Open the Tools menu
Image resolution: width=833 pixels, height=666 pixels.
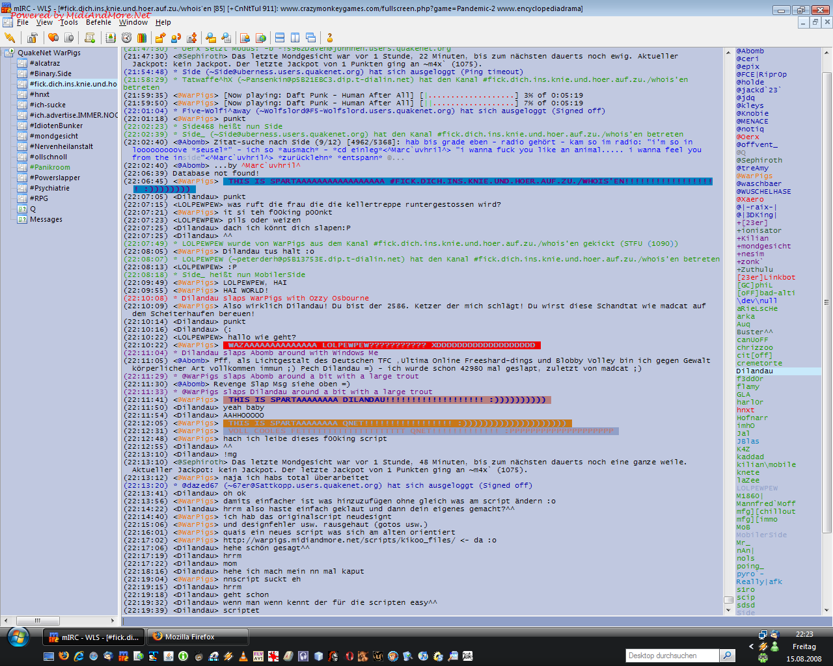(x=69, y=22)
